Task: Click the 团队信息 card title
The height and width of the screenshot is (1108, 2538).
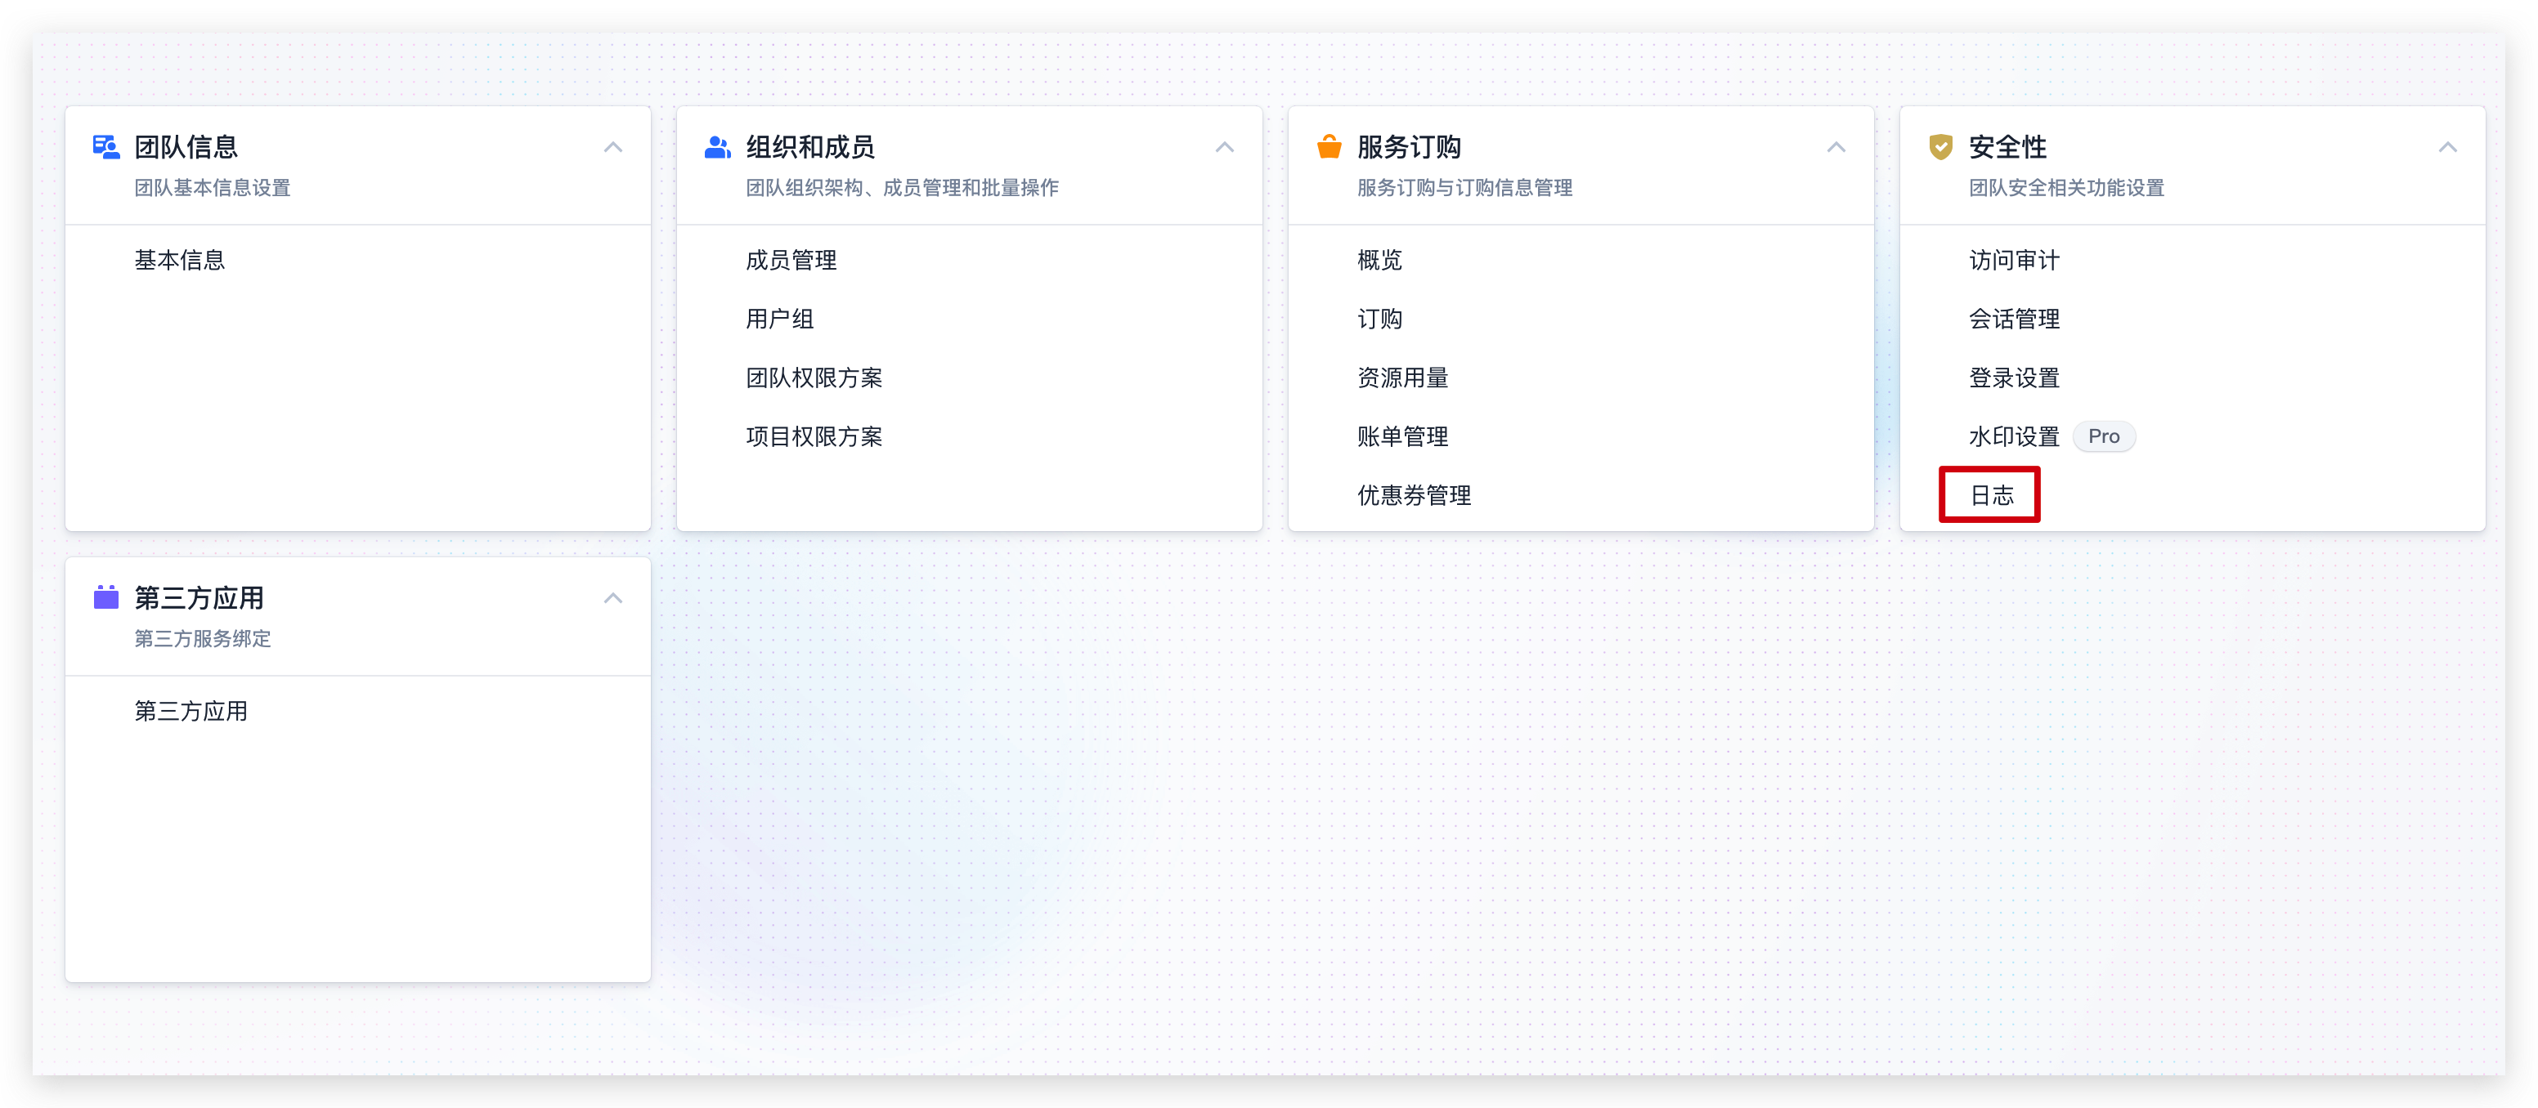Action: pyautogui.click(x=186, y=147)
